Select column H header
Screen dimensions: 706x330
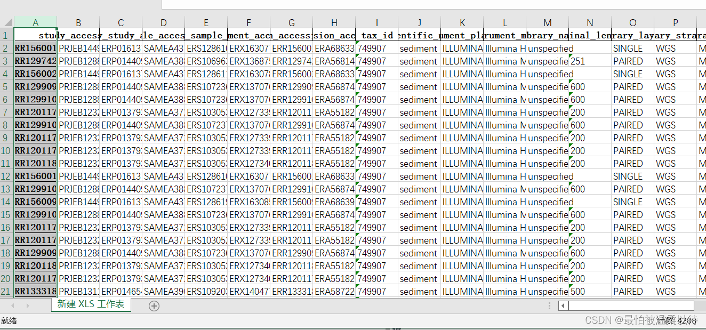click(x=334, y=22)
